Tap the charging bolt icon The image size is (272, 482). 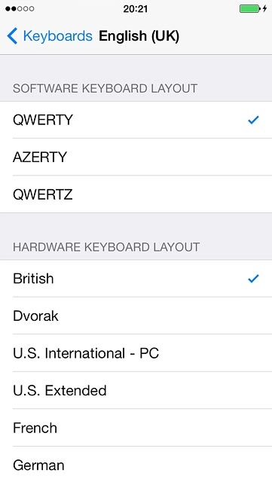[x=264, y=9]
